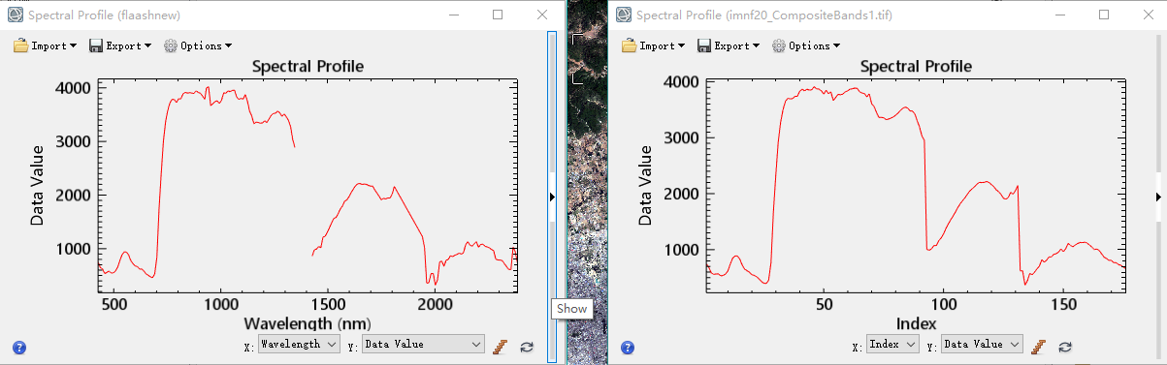The height and width of the screenshot is (365, 1167).
Task: Click Spectral Profile plot title in imnf20_CompositeBands1 window
Action: pyautogui.click(x=916, y=67)
